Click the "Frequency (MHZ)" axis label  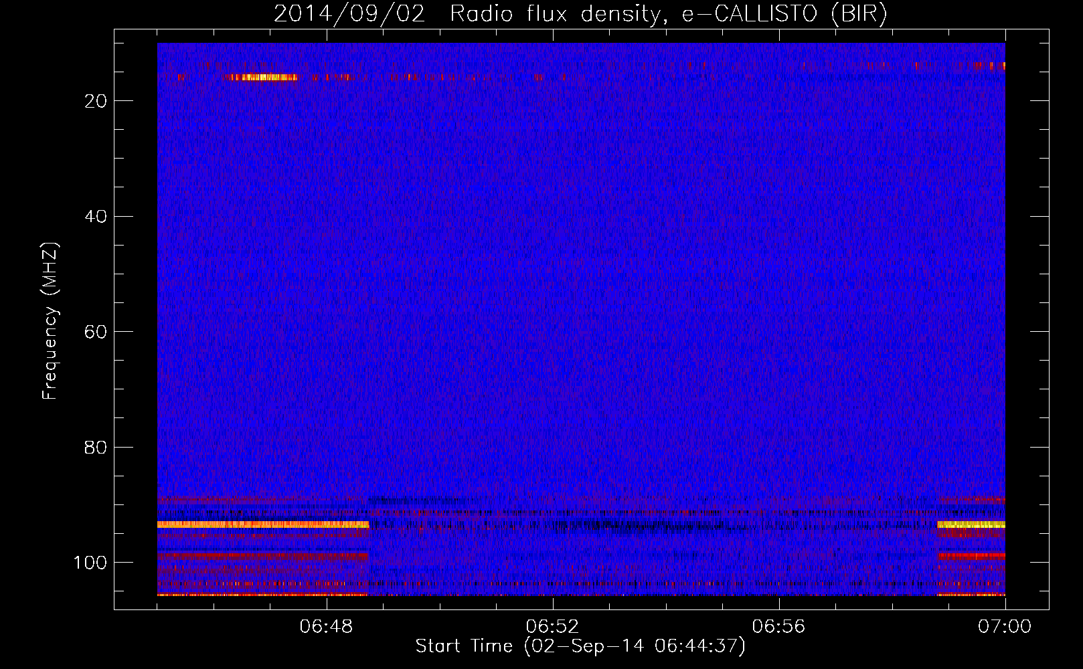50,321
